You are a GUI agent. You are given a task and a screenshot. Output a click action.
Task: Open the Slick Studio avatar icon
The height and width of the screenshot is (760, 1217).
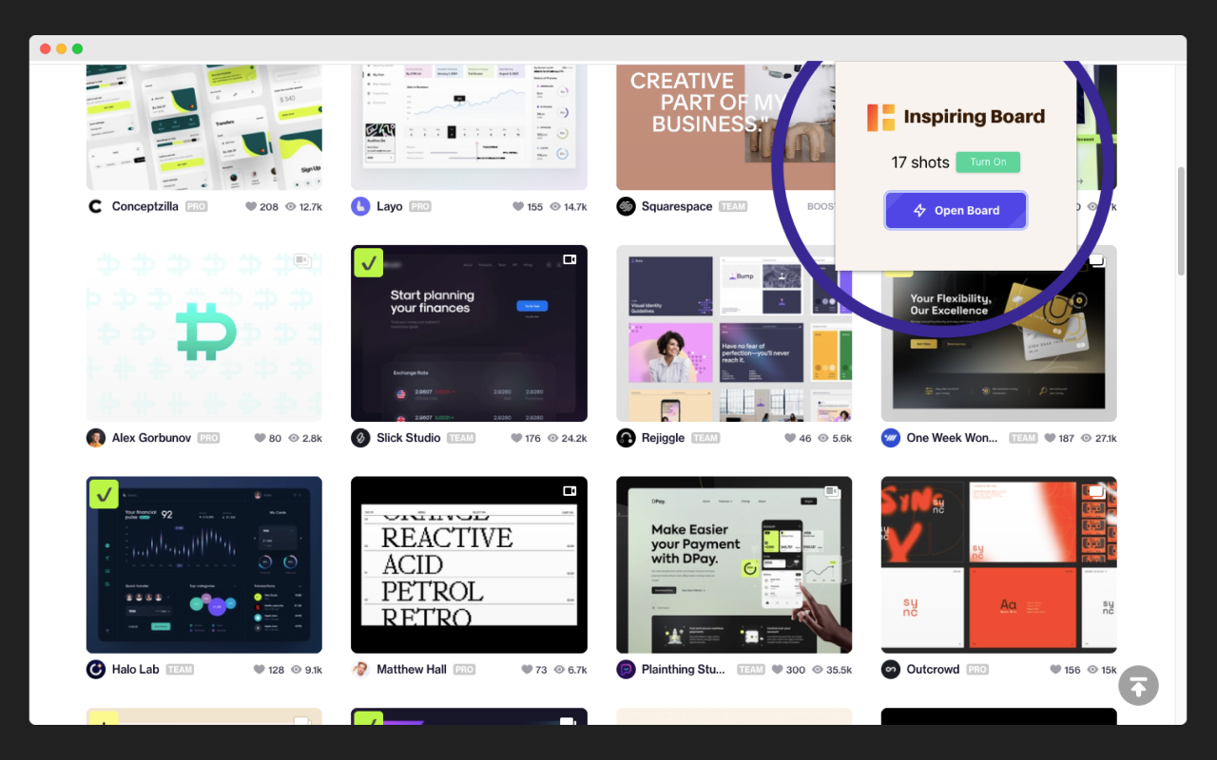(360, 438)
